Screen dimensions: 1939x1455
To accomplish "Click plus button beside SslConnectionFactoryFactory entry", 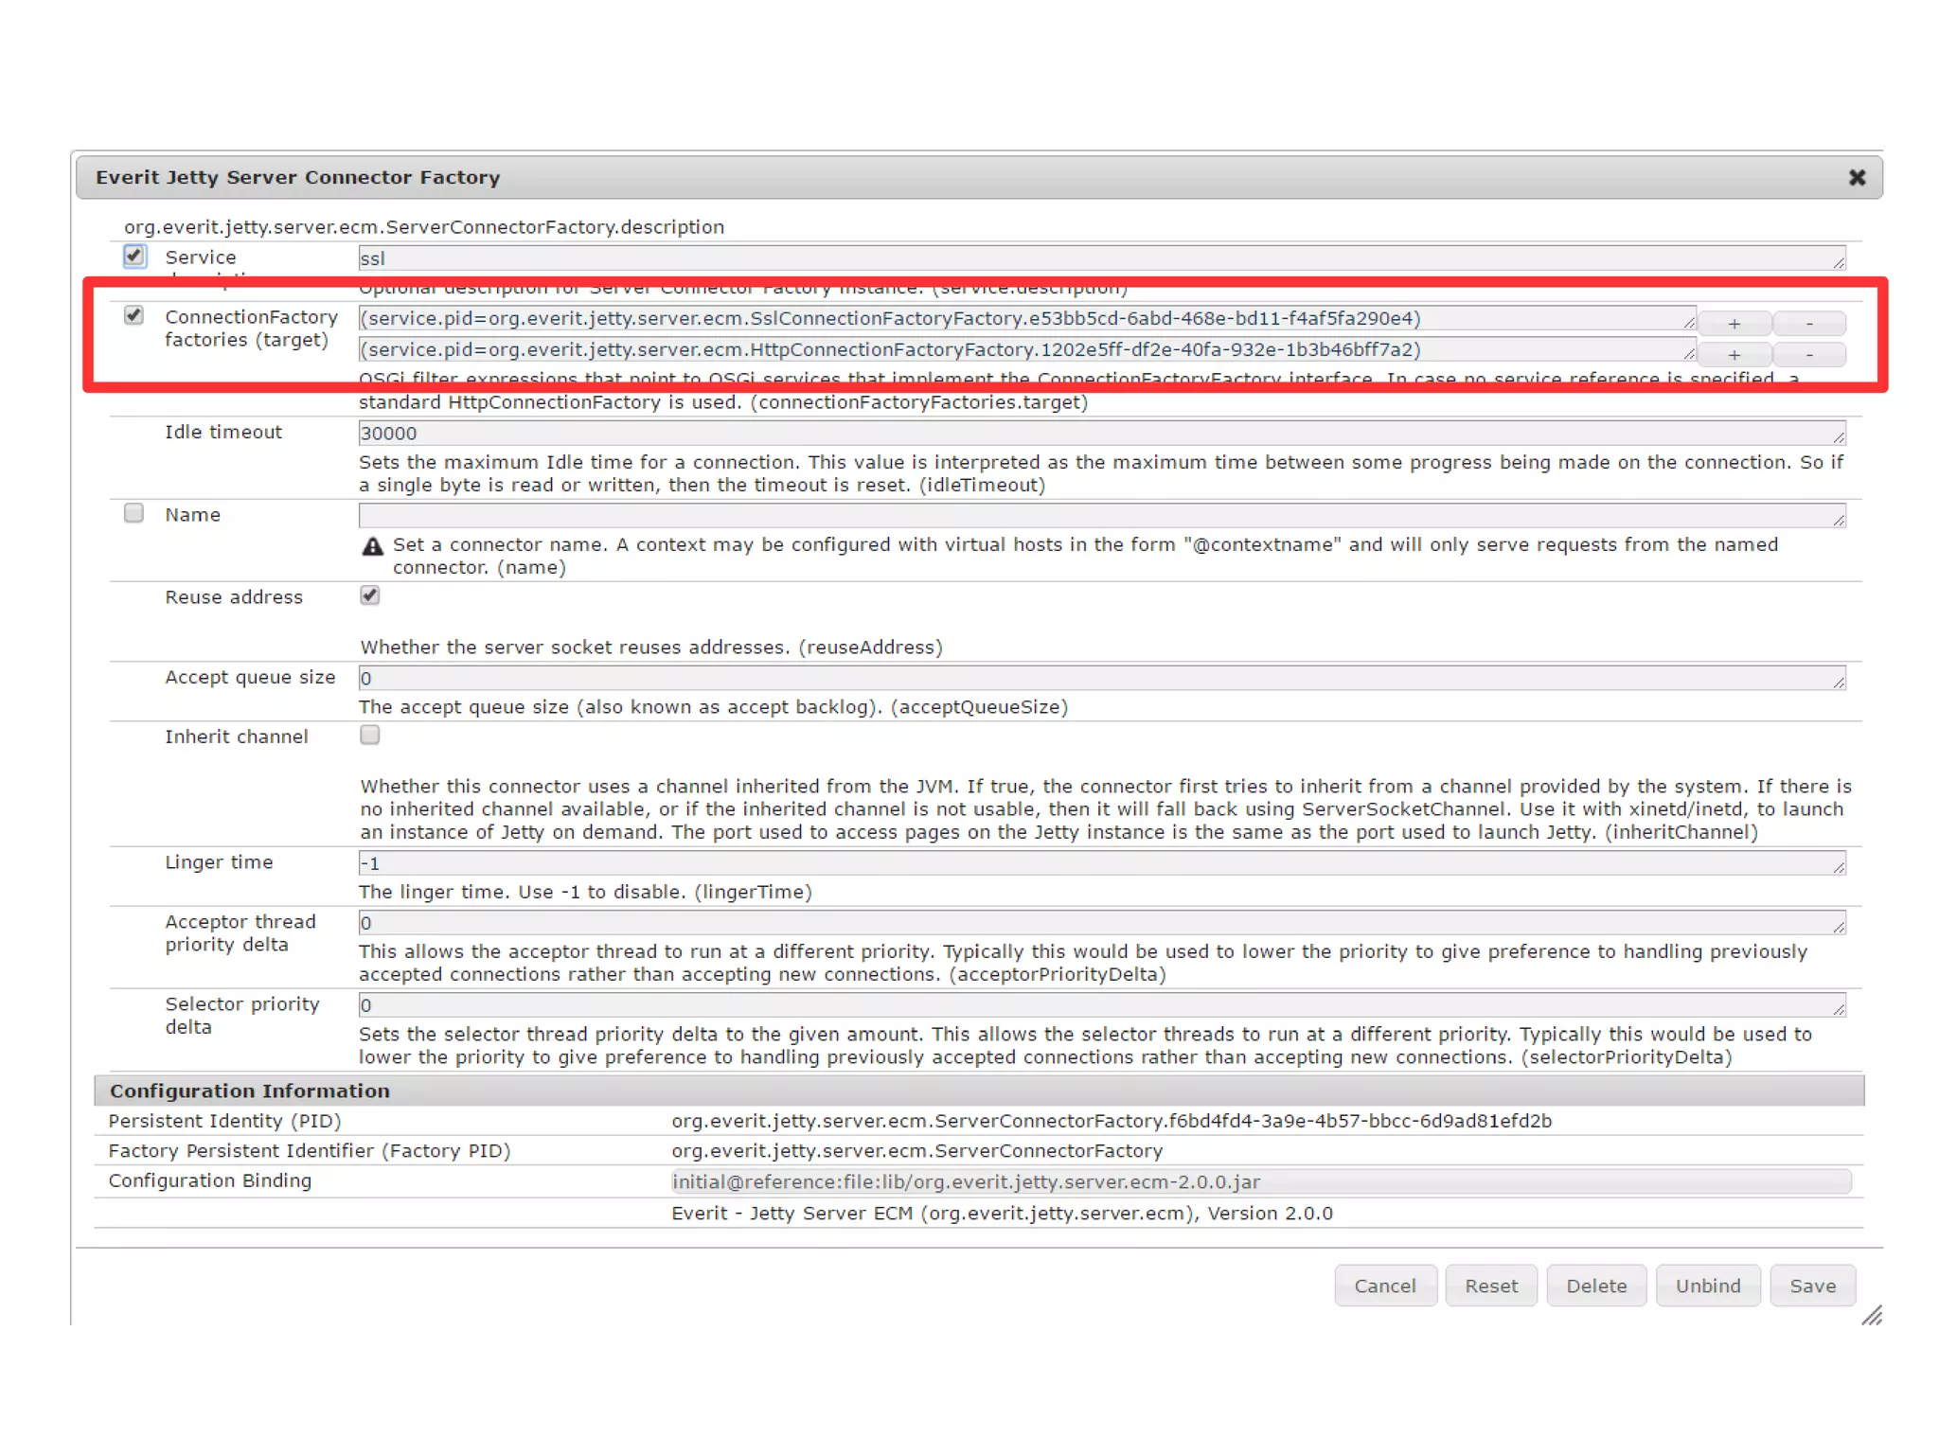I will [x=1734, y=324].
